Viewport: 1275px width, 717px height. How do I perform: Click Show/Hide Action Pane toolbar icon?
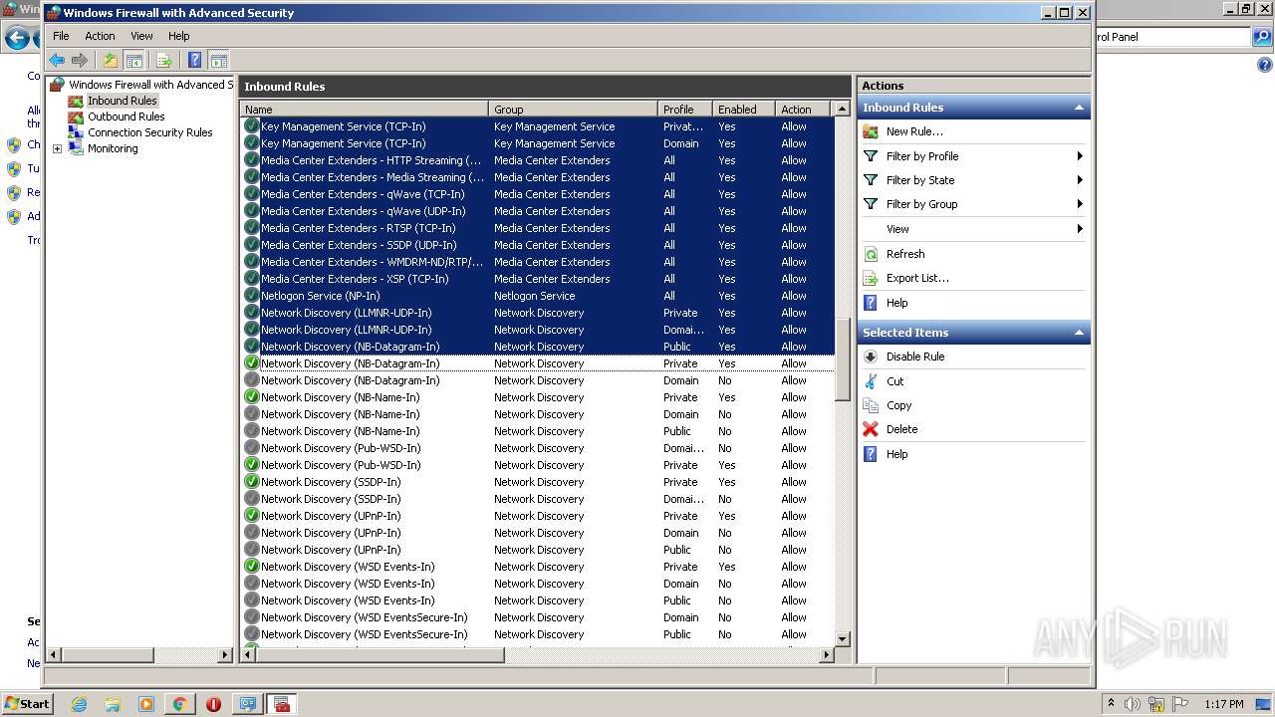tap(219, 60)
